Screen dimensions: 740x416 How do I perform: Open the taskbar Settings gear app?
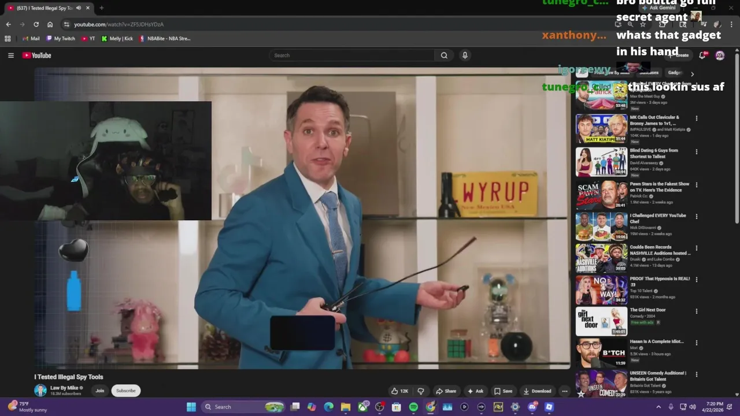[515, 407]
